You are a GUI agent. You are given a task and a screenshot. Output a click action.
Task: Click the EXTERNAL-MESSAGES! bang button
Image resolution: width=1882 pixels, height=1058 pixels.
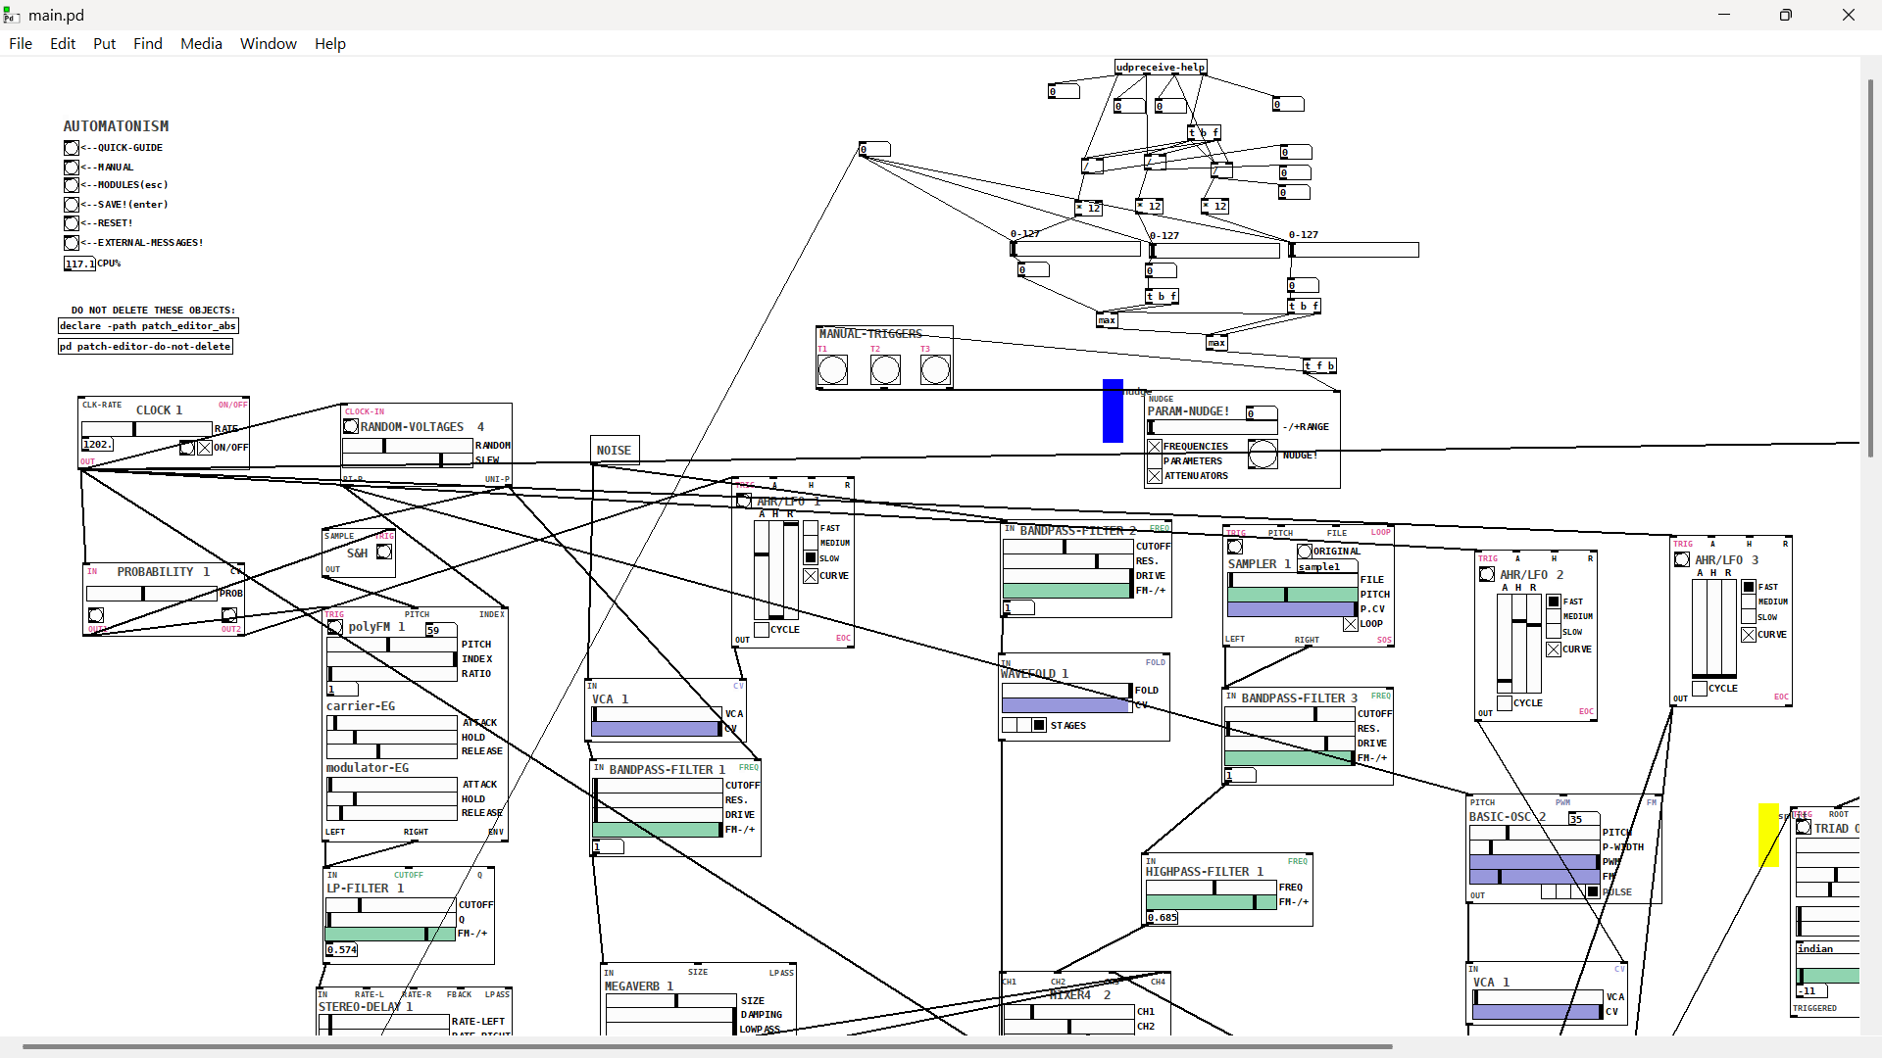click(72, 243)
